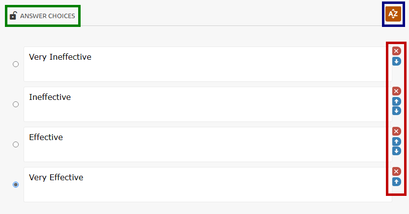The height and width of the screenshot is (214, 409).
Task: Delete the 'Ineffective' answer choice
Action: coord(396,91)
